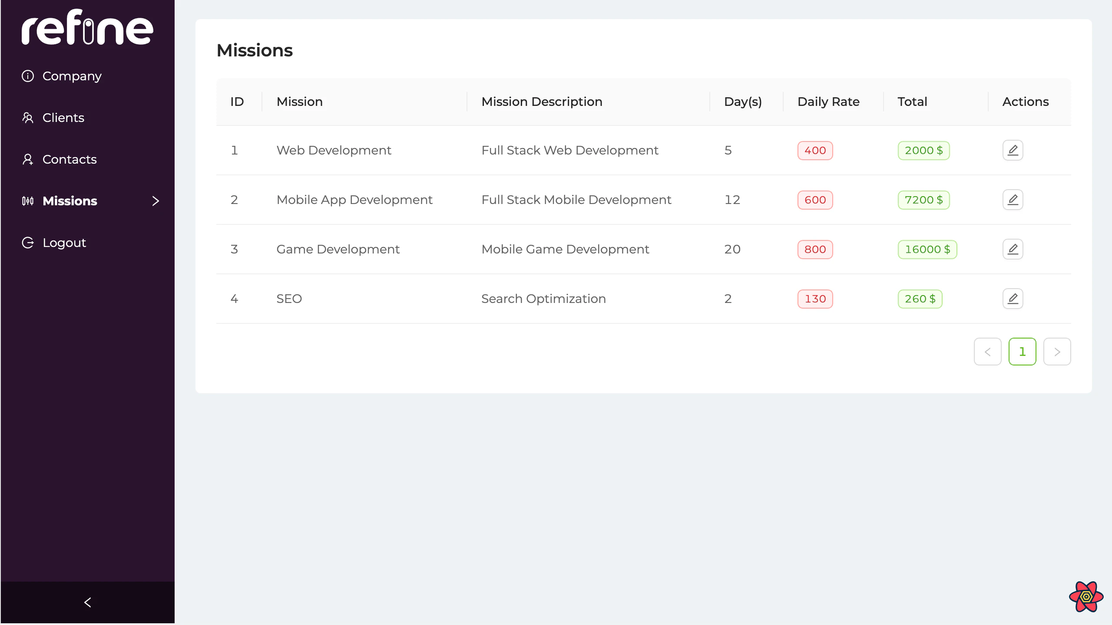Viewport: 1112px width, 625px height.
Task: Expand the Missions menu chevron
Action: point(156,201)
